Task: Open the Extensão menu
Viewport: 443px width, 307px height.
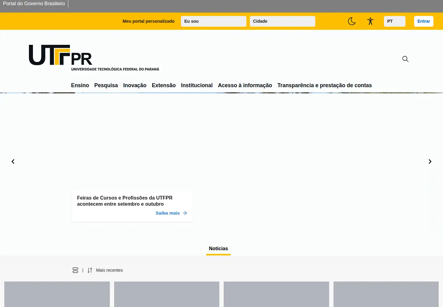Action: point(164,85)
